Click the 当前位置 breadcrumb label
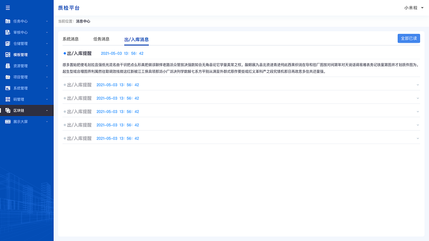The width and height of the screenshot is (429, 241). (66, 21)
